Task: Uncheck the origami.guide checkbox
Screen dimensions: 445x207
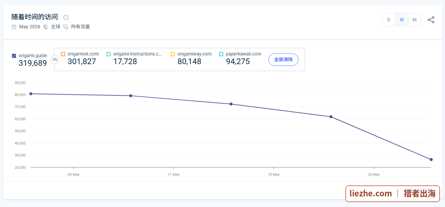Action: 14,56
